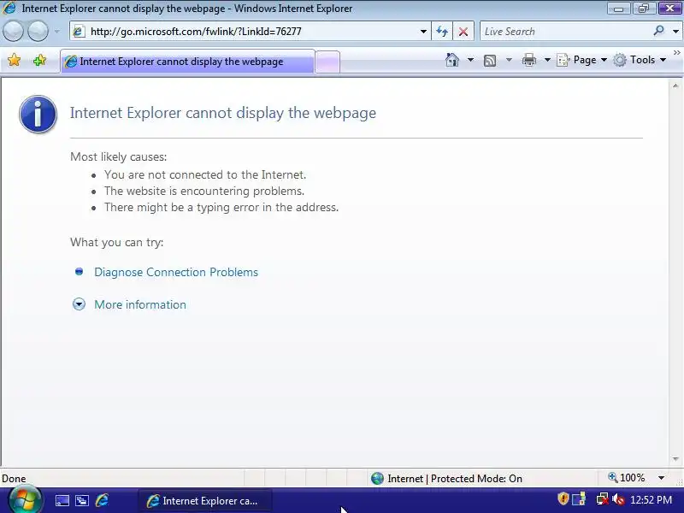Click the network disconnected tray icon

pos(603,498)
